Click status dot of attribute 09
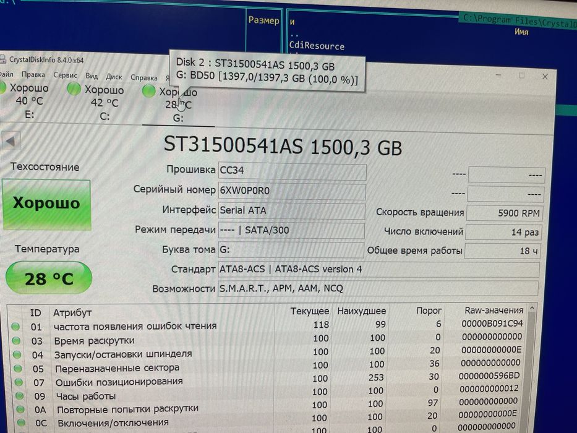 20,395
